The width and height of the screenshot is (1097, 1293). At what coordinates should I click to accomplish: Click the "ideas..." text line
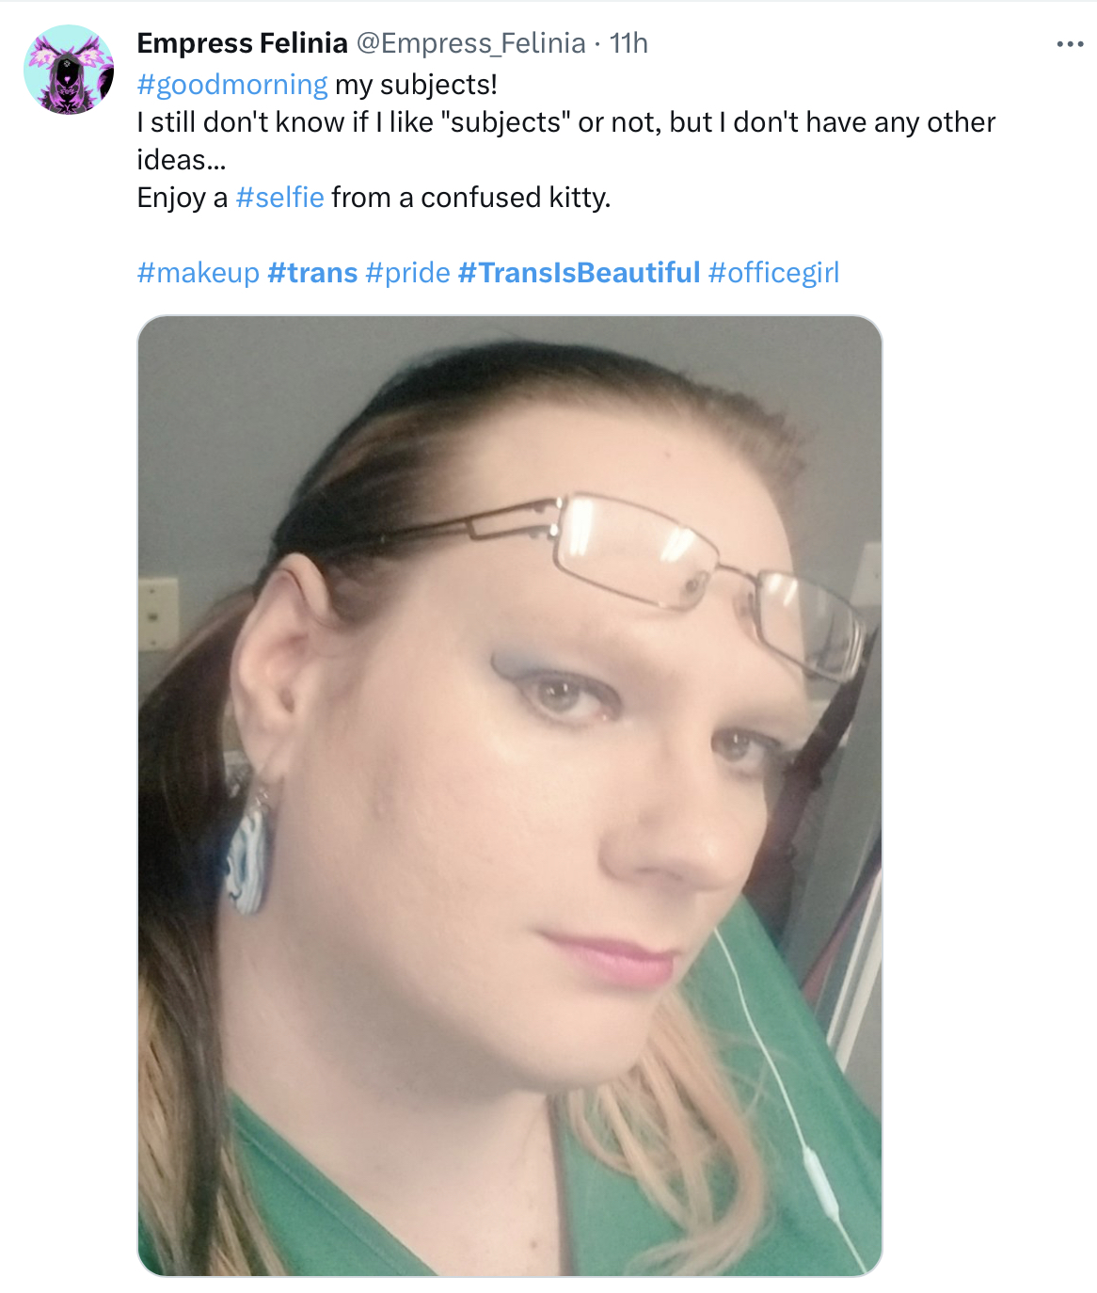182,160
